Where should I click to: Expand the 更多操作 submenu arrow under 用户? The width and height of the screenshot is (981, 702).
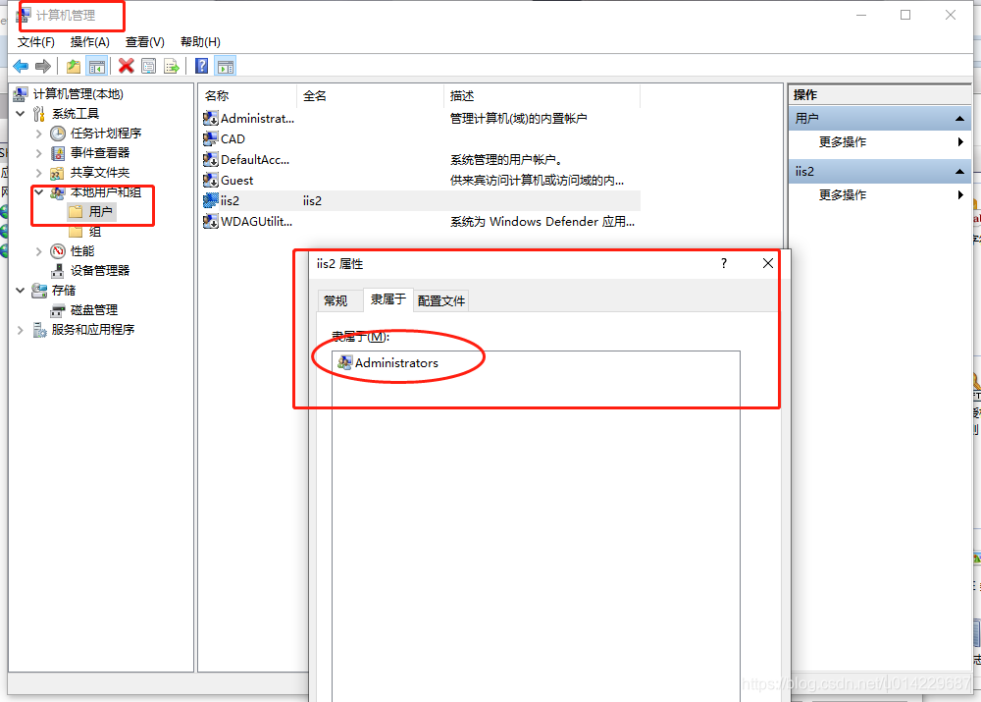click(959, 141)
